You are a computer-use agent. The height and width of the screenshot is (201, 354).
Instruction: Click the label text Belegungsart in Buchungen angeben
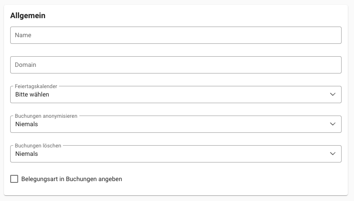click(71, 179)
